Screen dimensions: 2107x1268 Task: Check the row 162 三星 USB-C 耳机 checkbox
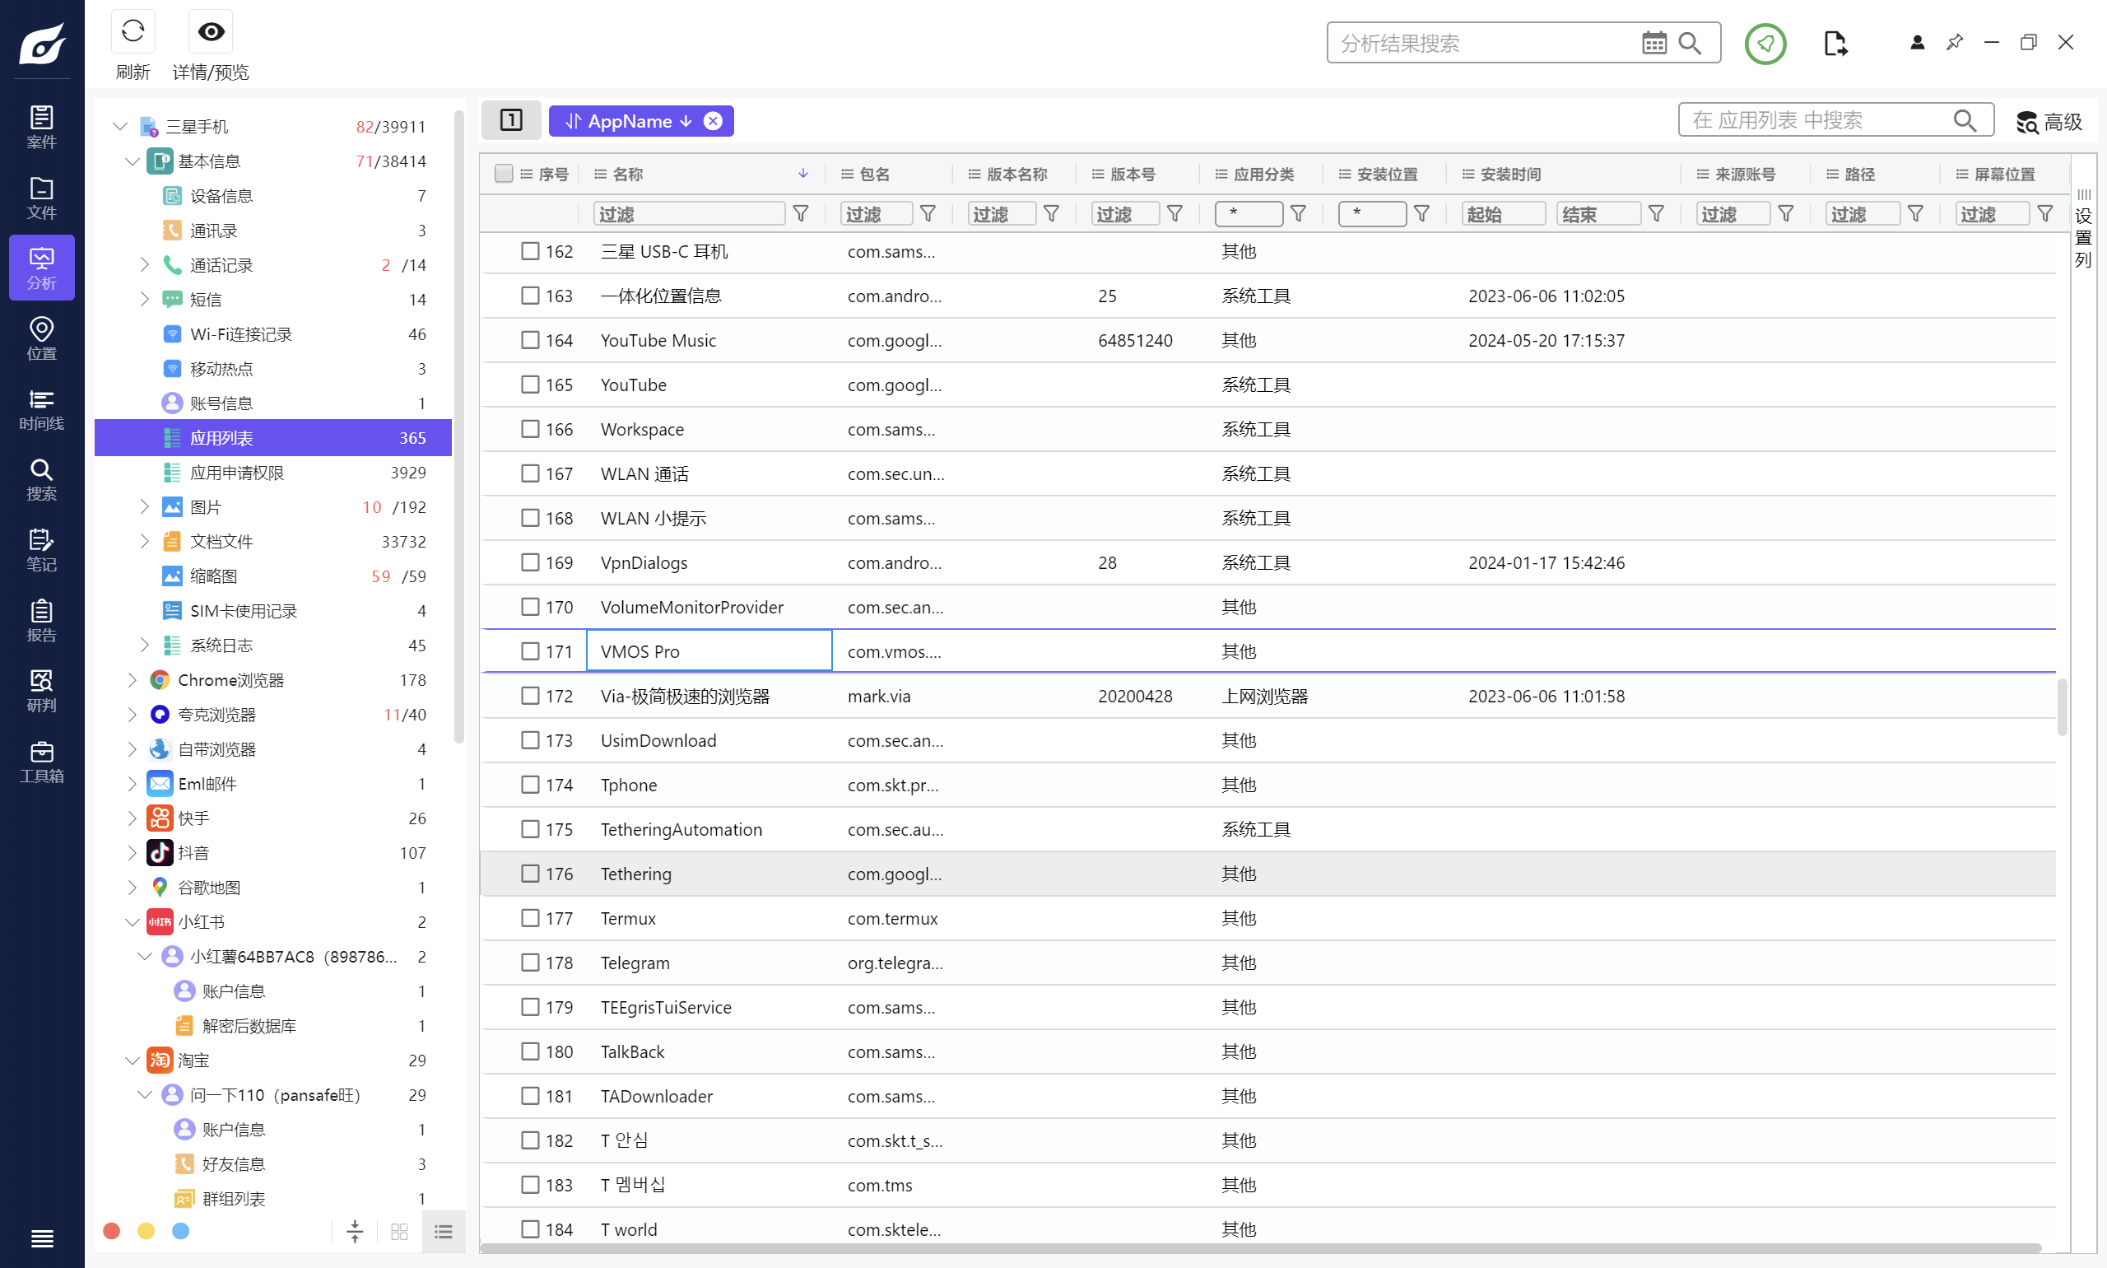point(530,251)
